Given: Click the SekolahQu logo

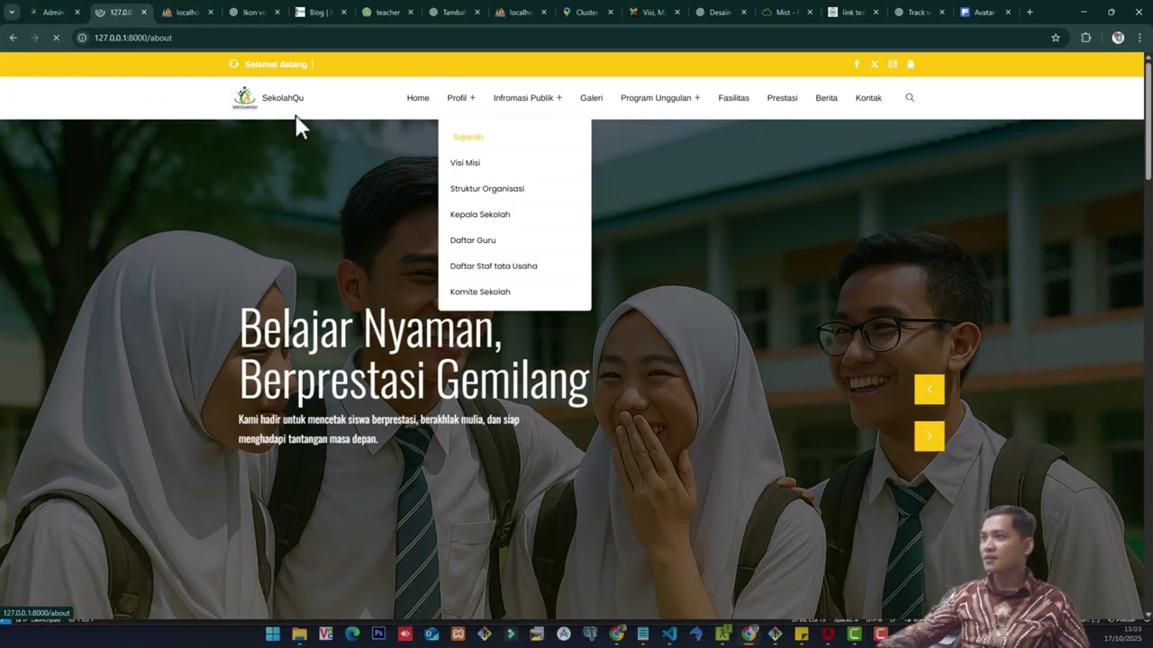Looking at the screenshot, I should point(244,98).
